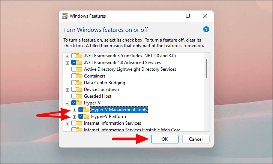Enable the Containers checkbox

[x=73, y=76]
